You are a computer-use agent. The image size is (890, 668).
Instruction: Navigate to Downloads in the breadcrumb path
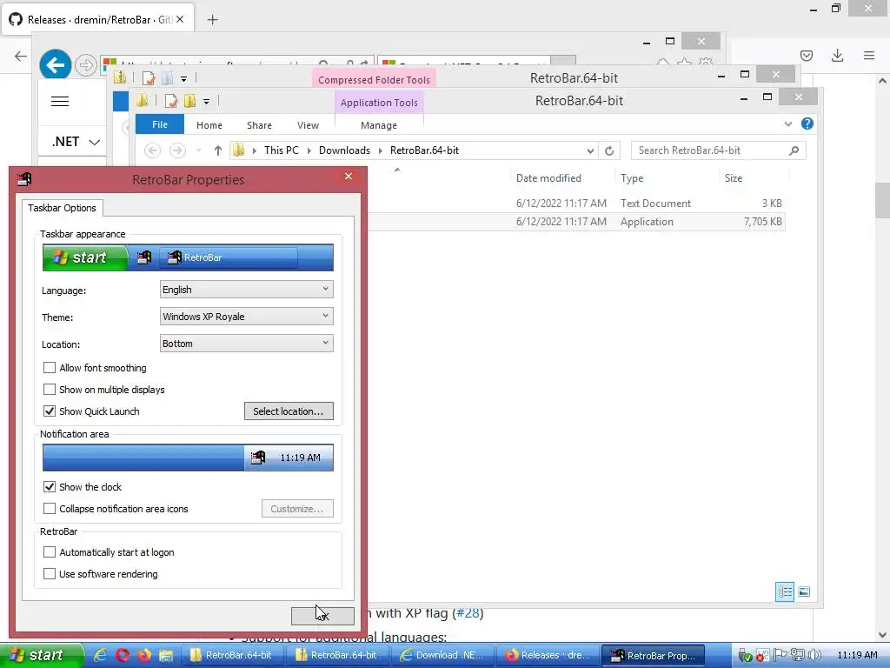[344, 150]
